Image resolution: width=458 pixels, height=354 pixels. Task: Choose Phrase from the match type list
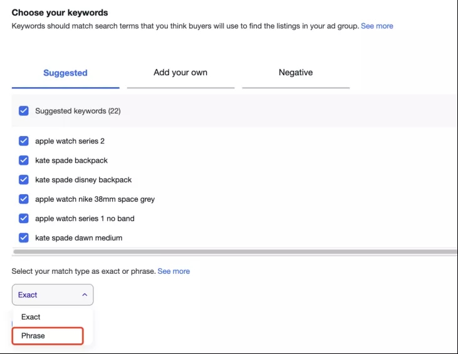pyautogui.click(x=48, y=336)
